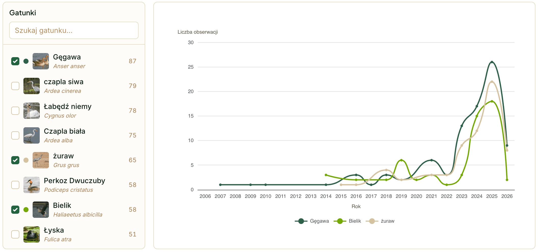This screenshot has width=539, height=252.
Task: Click the Perkoz Dwuczuby grebe thumbnail
Action: [x=32, y=185]
